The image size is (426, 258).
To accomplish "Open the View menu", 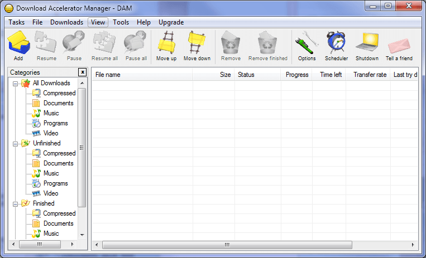I will click(x=98, y=22).
